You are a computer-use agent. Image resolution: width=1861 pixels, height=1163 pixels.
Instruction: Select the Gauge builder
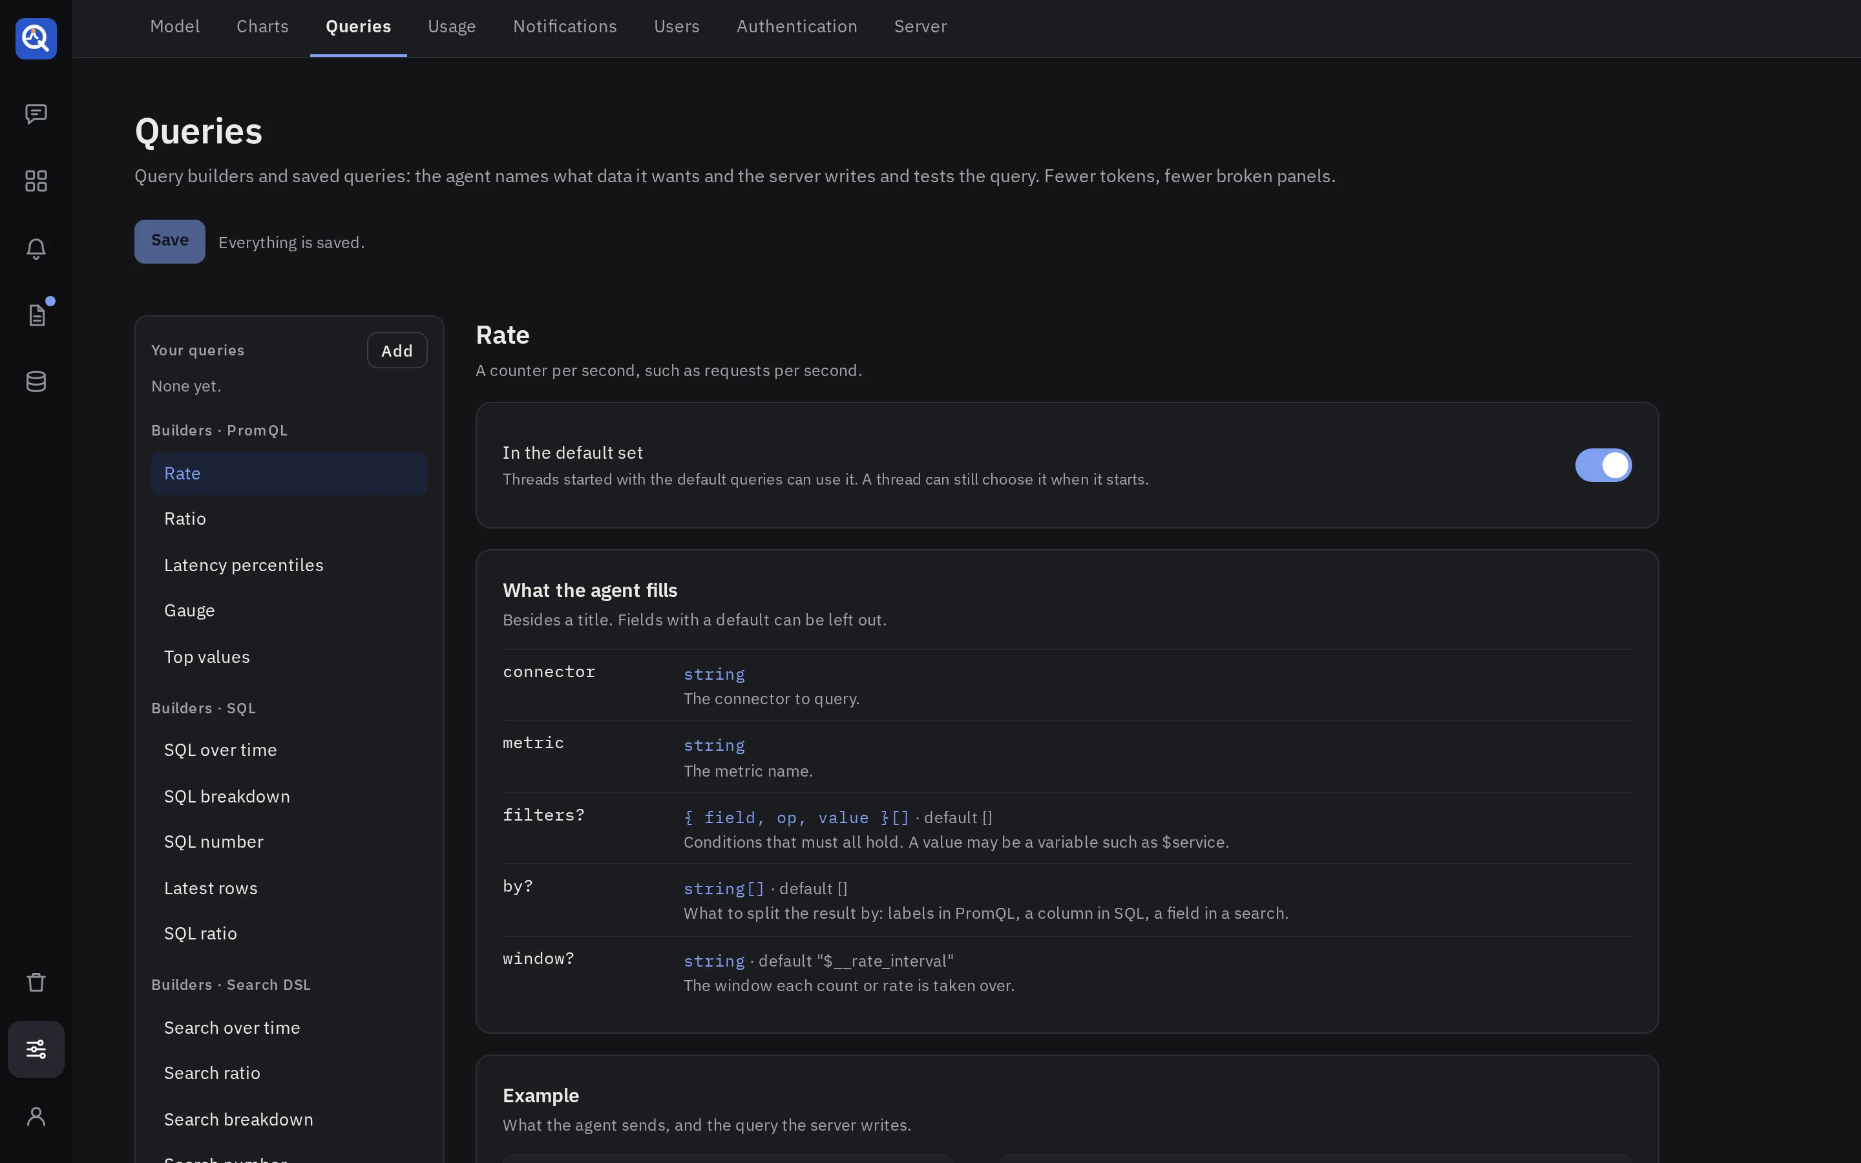[289, 611]
